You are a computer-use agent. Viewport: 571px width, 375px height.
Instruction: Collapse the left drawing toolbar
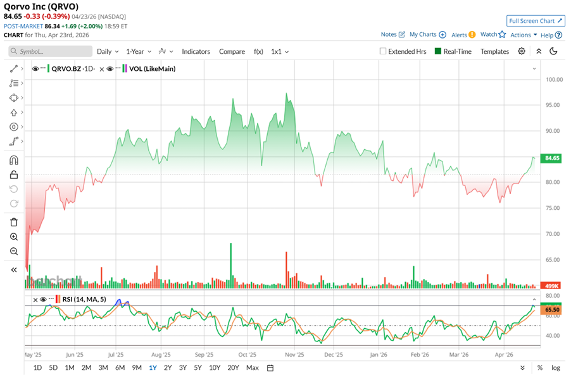coord(14,270)
